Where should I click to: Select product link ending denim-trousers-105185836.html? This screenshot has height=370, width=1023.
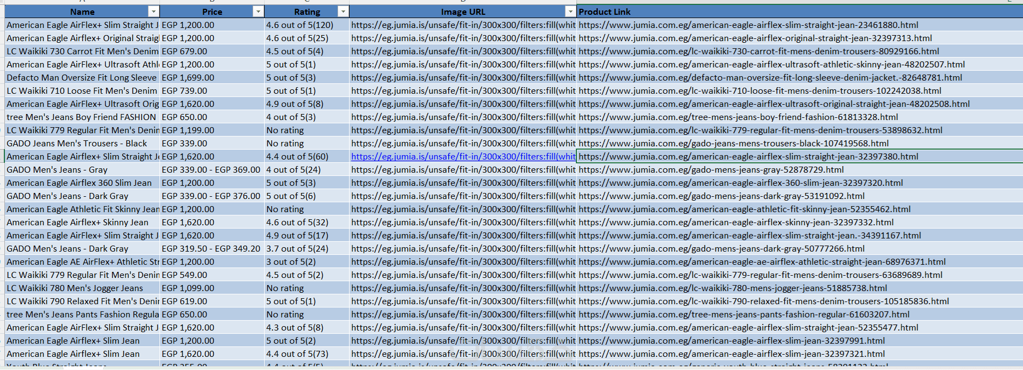coord(799,301)
